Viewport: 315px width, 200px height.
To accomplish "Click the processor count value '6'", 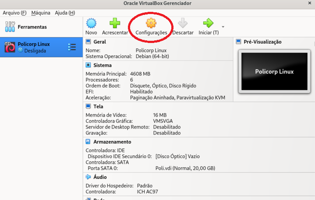I will [x=131, y=80].
